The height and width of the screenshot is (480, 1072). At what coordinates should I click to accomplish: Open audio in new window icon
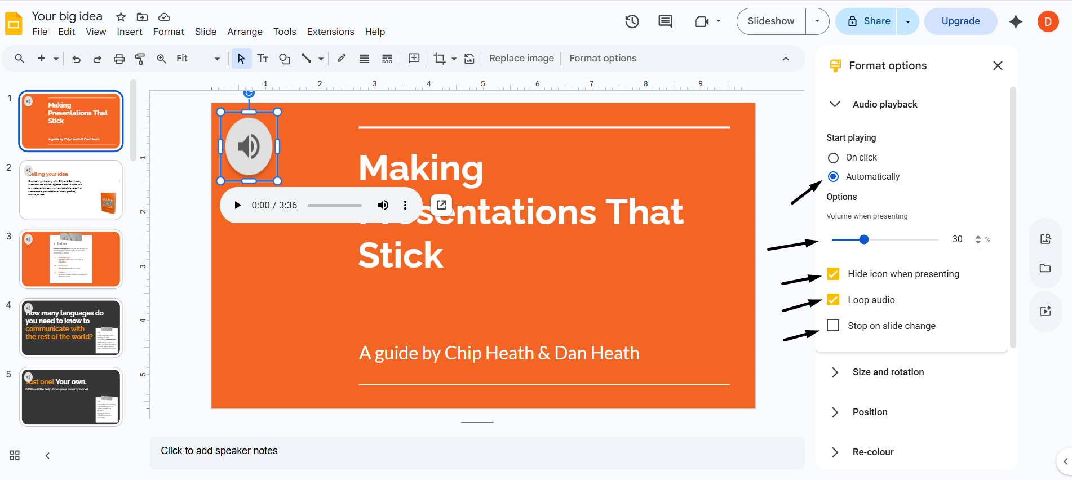[x=442, y=205]
